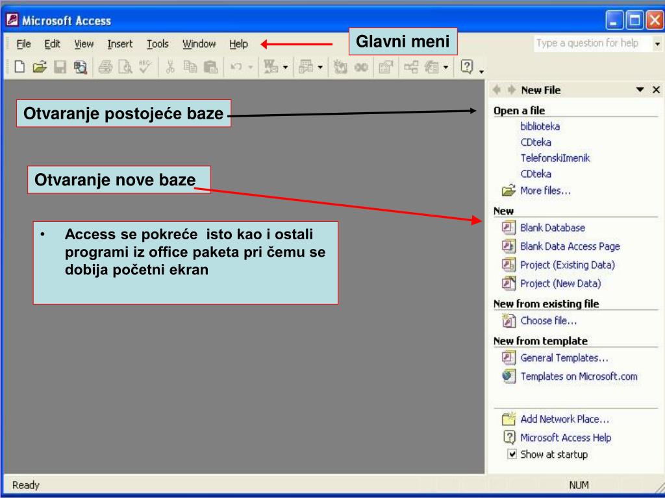Image resolution: width=665 pixels, height=498 pixels.
Task: Close the New File task pane
Action: coord(656,89)
